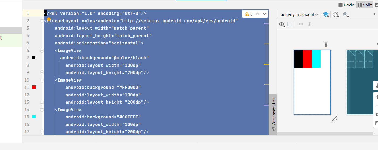Click the wrench icon above preview

click(x=326, y=45)
